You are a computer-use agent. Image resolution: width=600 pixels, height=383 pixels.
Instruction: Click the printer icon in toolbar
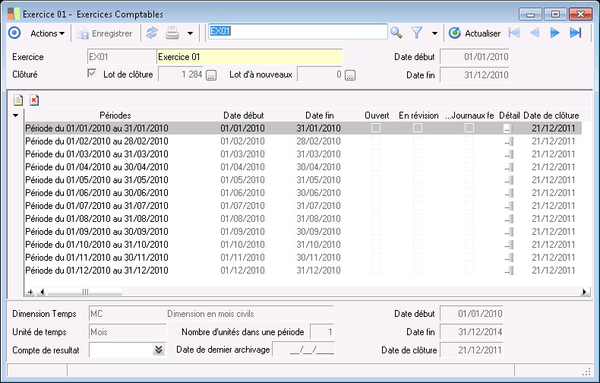[172, 33]
